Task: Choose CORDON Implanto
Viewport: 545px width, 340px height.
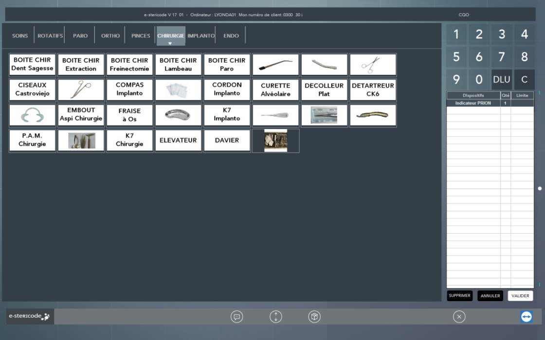Action: coord(227,89)
